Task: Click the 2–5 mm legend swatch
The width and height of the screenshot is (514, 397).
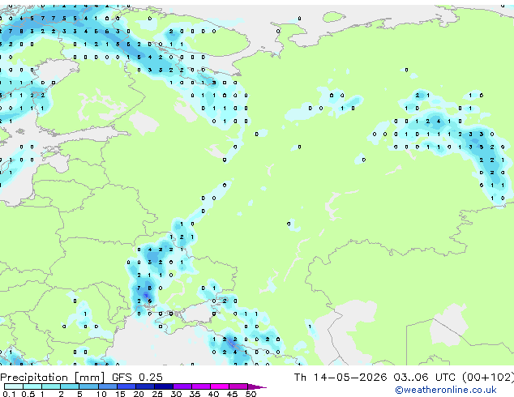Action: click(x=70, y=386)
